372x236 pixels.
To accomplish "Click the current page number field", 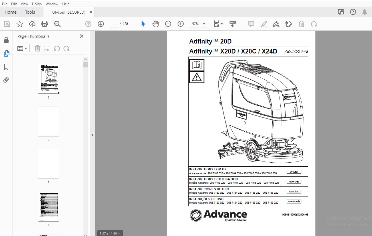I will point(114,24).
